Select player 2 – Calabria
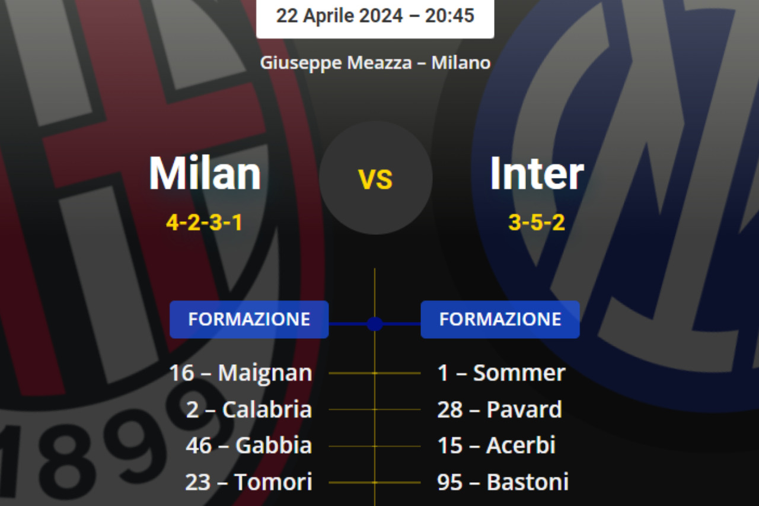The width and height of the screenshot is (759, 506). point(249,409)
